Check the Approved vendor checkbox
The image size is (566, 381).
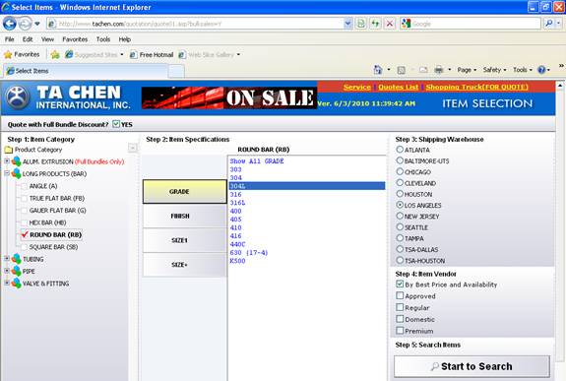coord(400,295)
